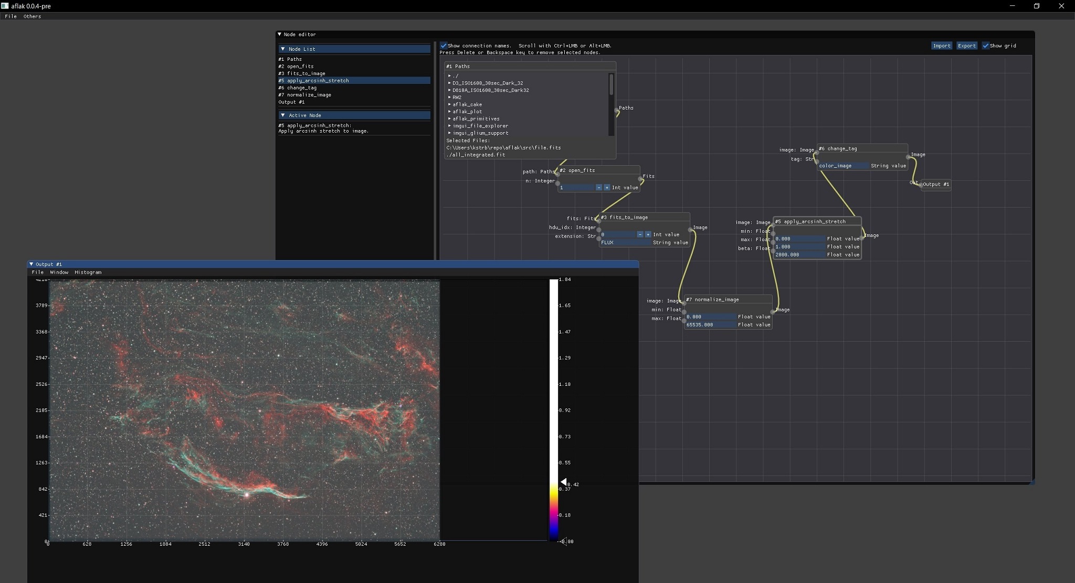This screenshot has height=583, width=1075.
Task: Decrease open_fits Int value with minus button
Action: 598,188
